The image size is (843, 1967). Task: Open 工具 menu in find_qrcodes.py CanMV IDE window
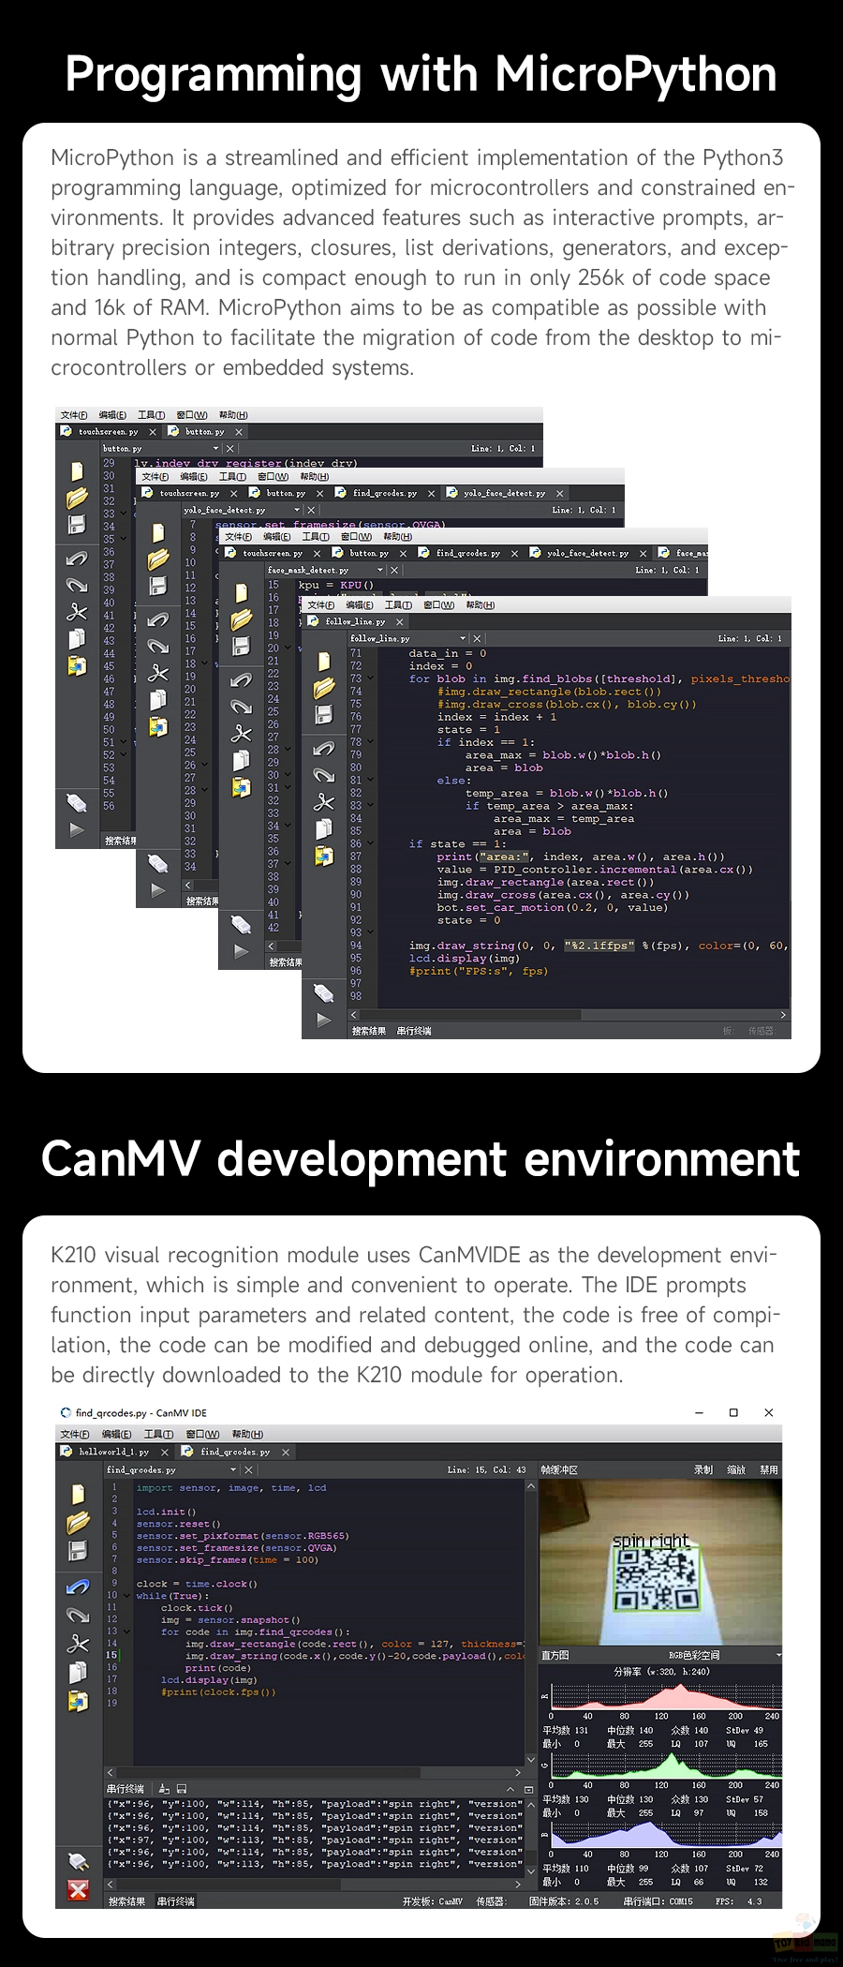pos(158,1434)
